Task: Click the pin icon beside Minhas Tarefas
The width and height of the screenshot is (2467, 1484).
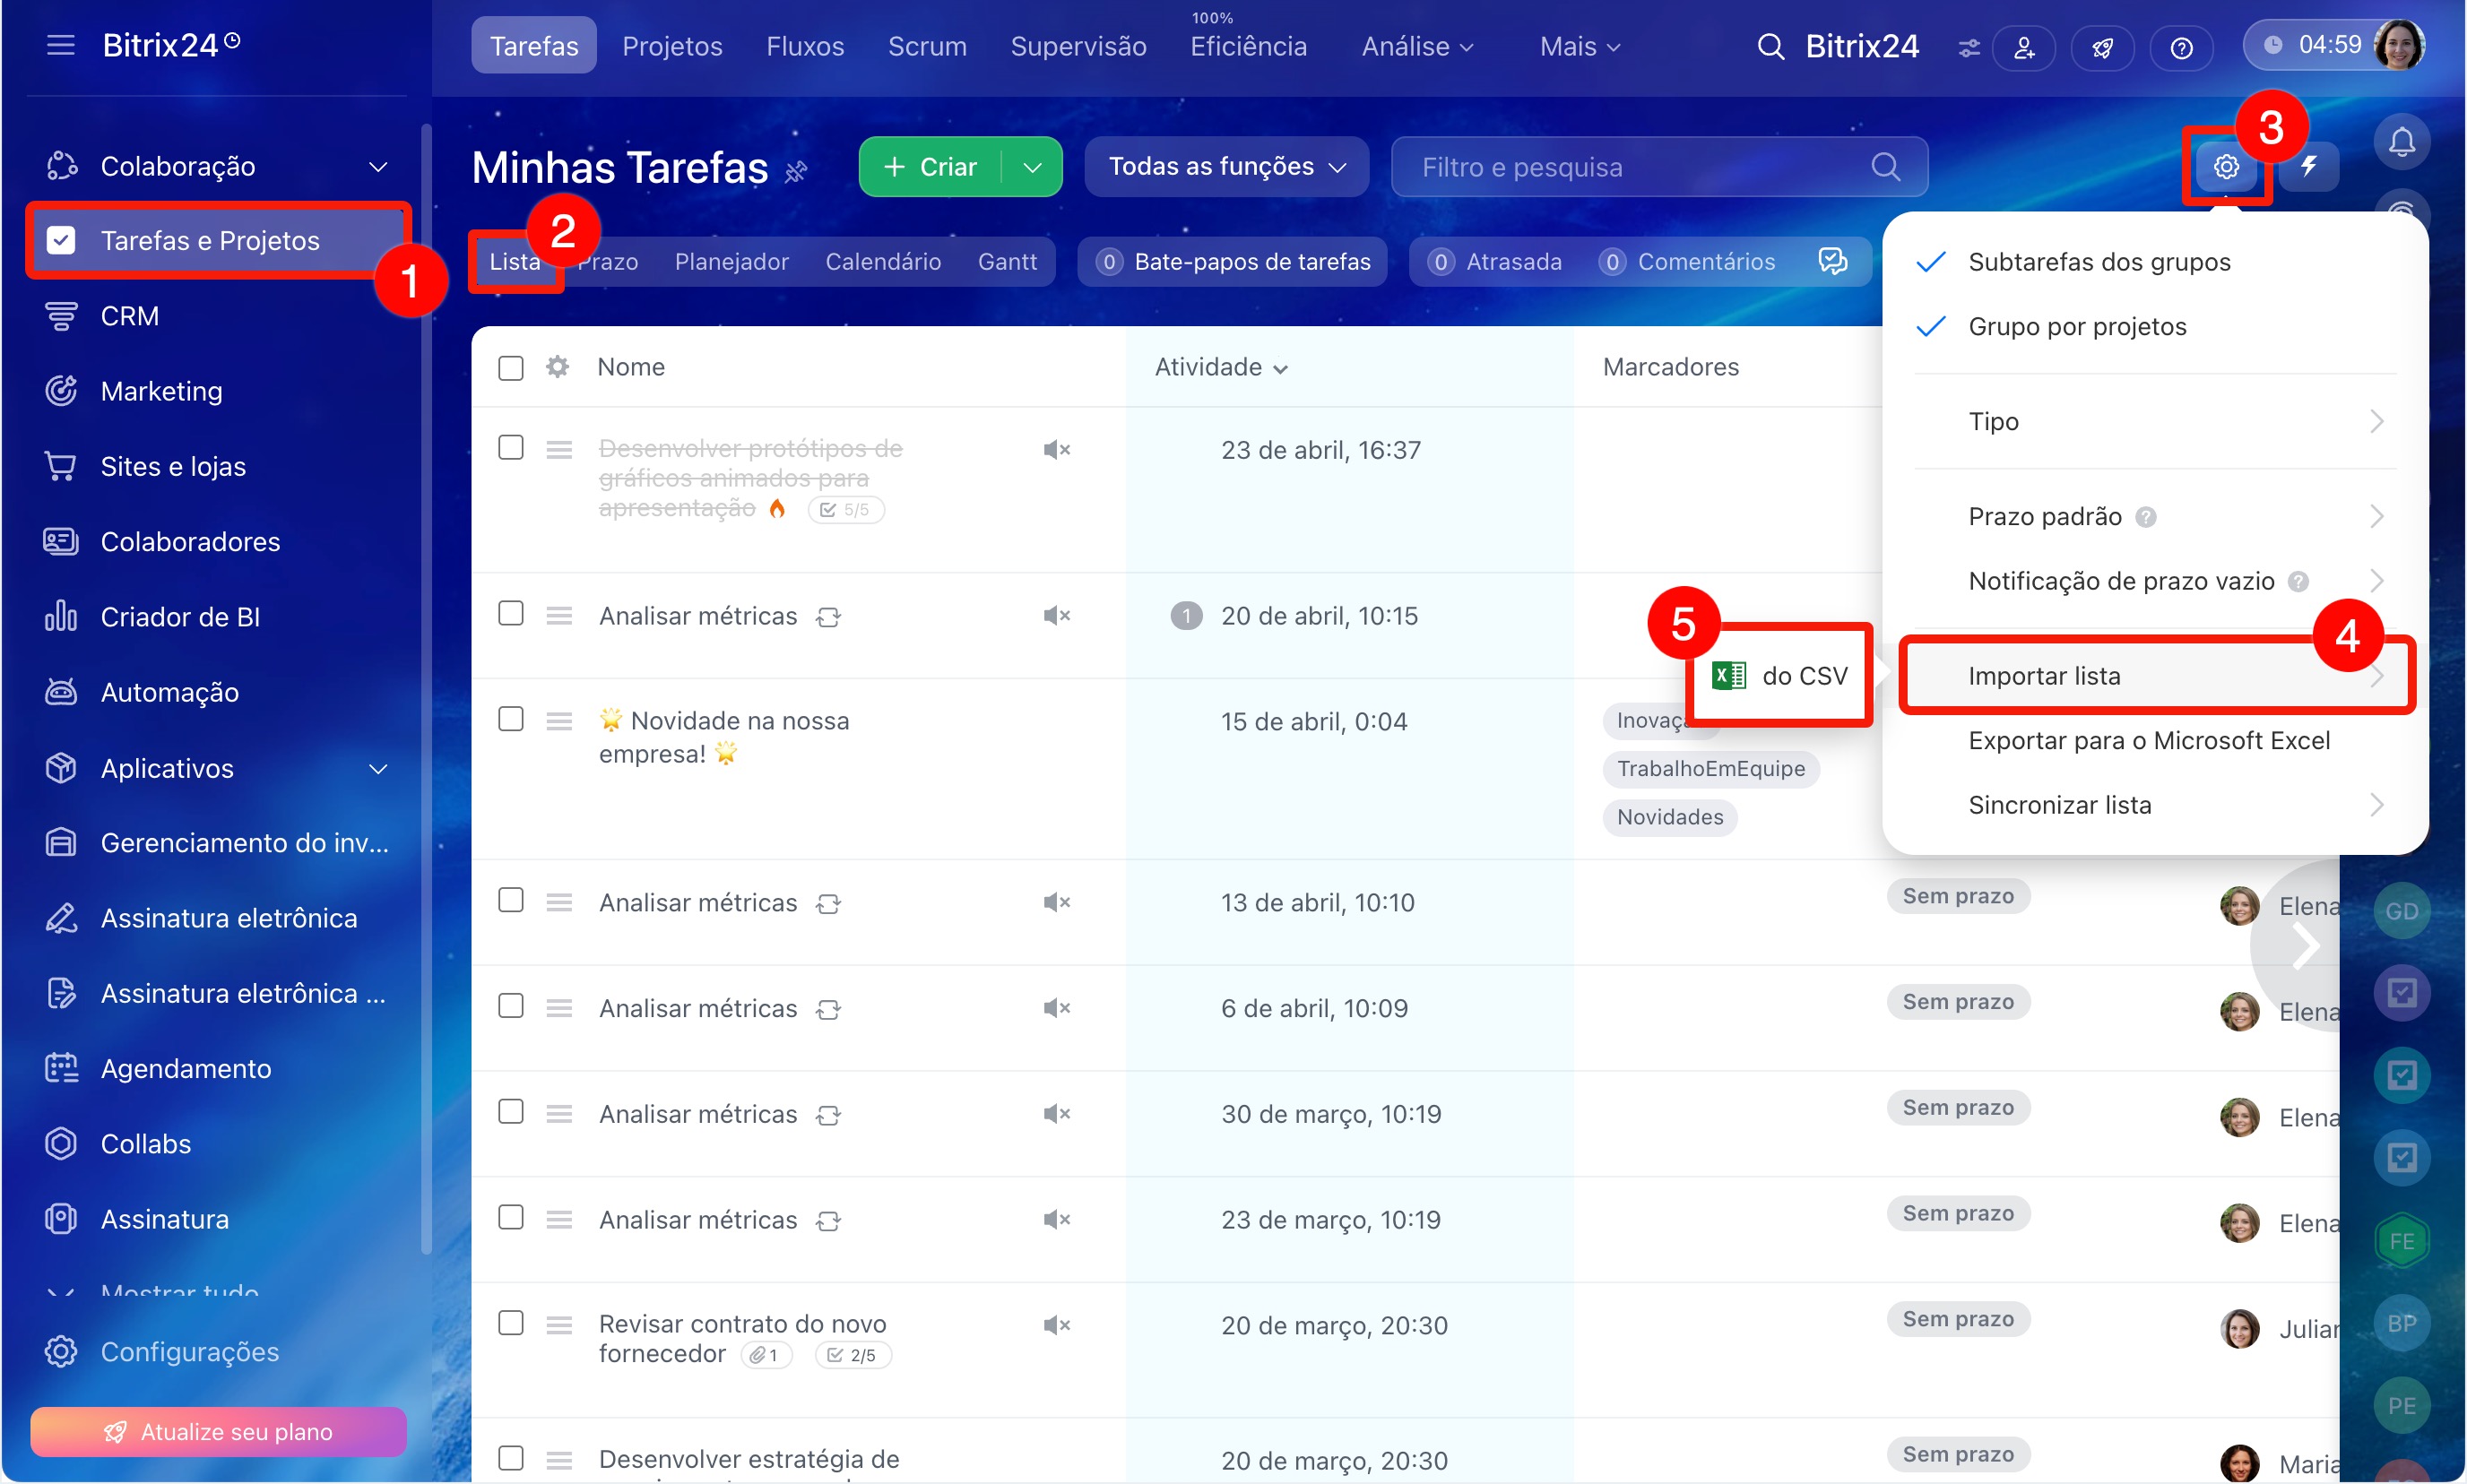Action: tap(795, 172)
